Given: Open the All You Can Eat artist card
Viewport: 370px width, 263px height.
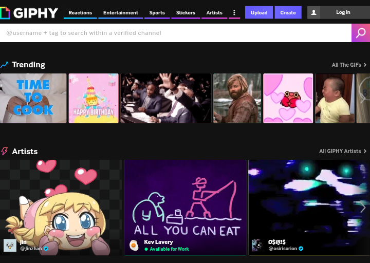Looking at the screenshot, I should coord(185,208).
